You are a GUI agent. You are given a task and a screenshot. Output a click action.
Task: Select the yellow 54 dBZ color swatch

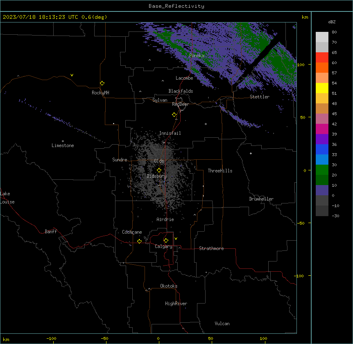click(x=322, y=88)
